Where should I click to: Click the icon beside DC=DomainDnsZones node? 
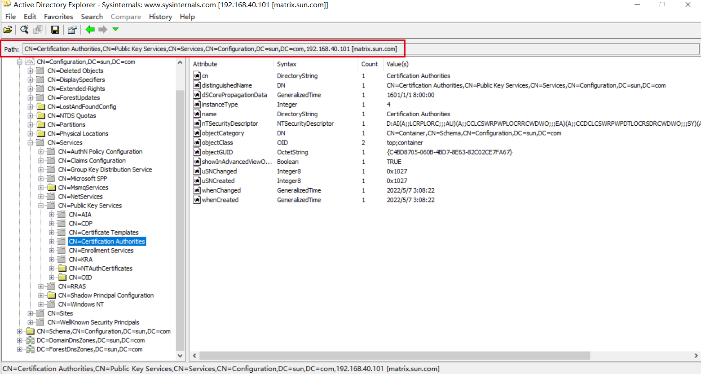click(30, 340)
